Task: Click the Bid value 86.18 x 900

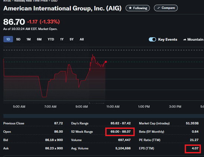Action: [54, 140]
